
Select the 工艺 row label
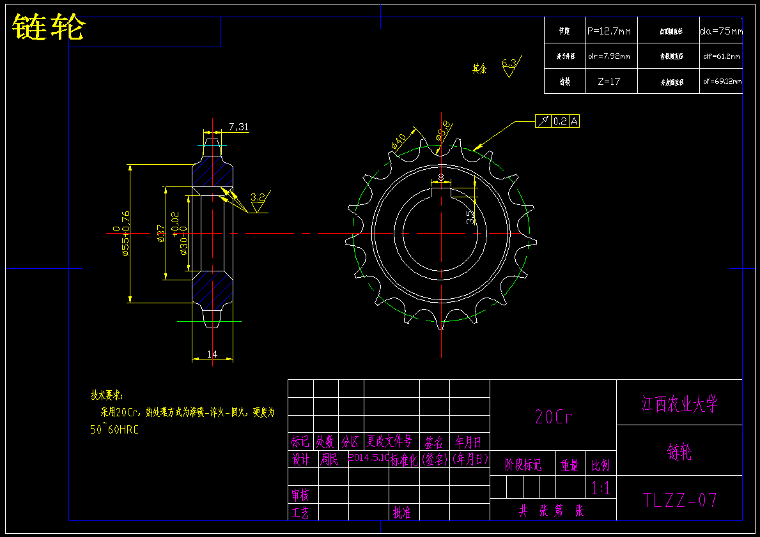point(300,512)
